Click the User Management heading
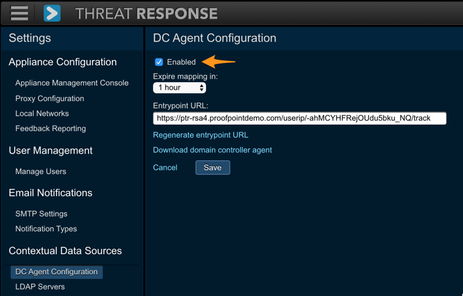Image resolution: width=463 pixels, height=296 pixels. coord(51,150)
